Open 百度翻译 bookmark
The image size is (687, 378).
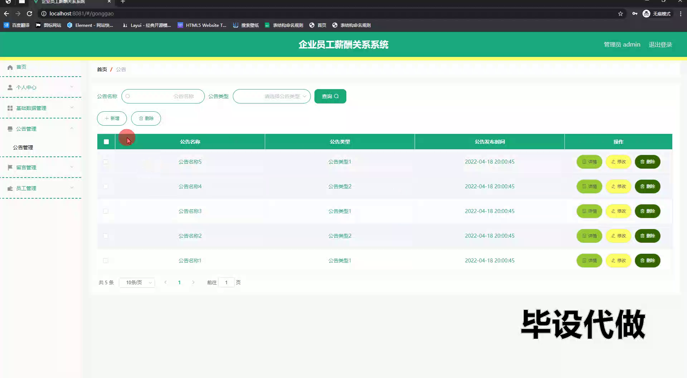tap(16, 25)
